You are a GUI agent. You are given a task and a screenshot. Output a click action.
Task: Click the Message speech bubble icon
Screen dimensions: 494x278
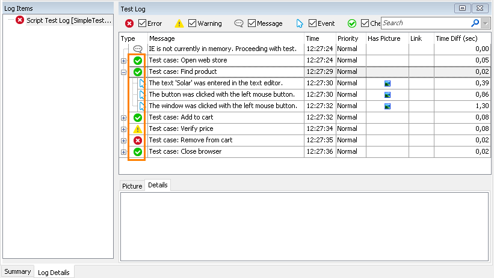[x=239, y=23]
